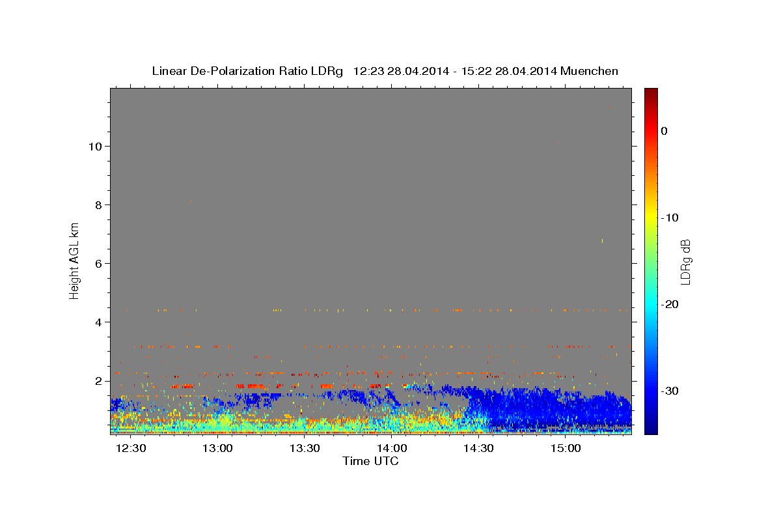The image size is (781, 521).
Task: Click the colorbar tick label 0
Action: coord(664,131)
